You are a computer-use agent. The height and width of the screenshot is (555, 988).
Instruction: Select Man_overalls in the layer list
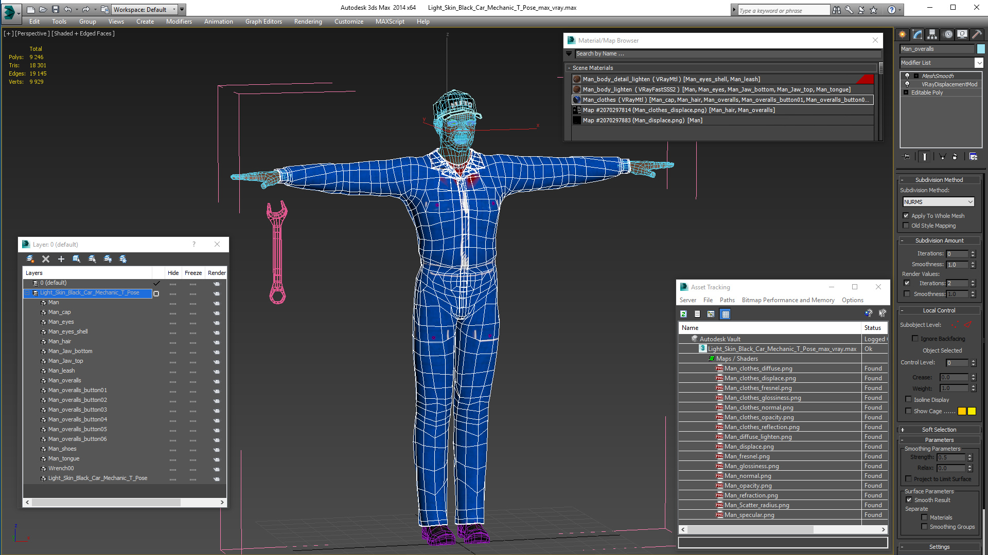[65, 380]
